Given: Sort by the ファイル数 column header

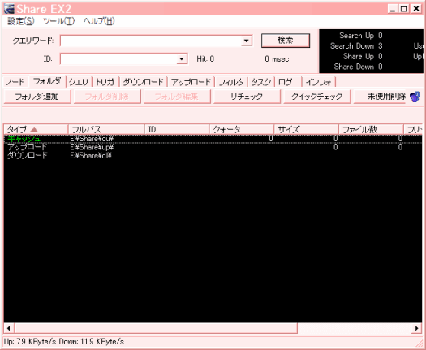Looking at the screenshot, I should (371, 129).
